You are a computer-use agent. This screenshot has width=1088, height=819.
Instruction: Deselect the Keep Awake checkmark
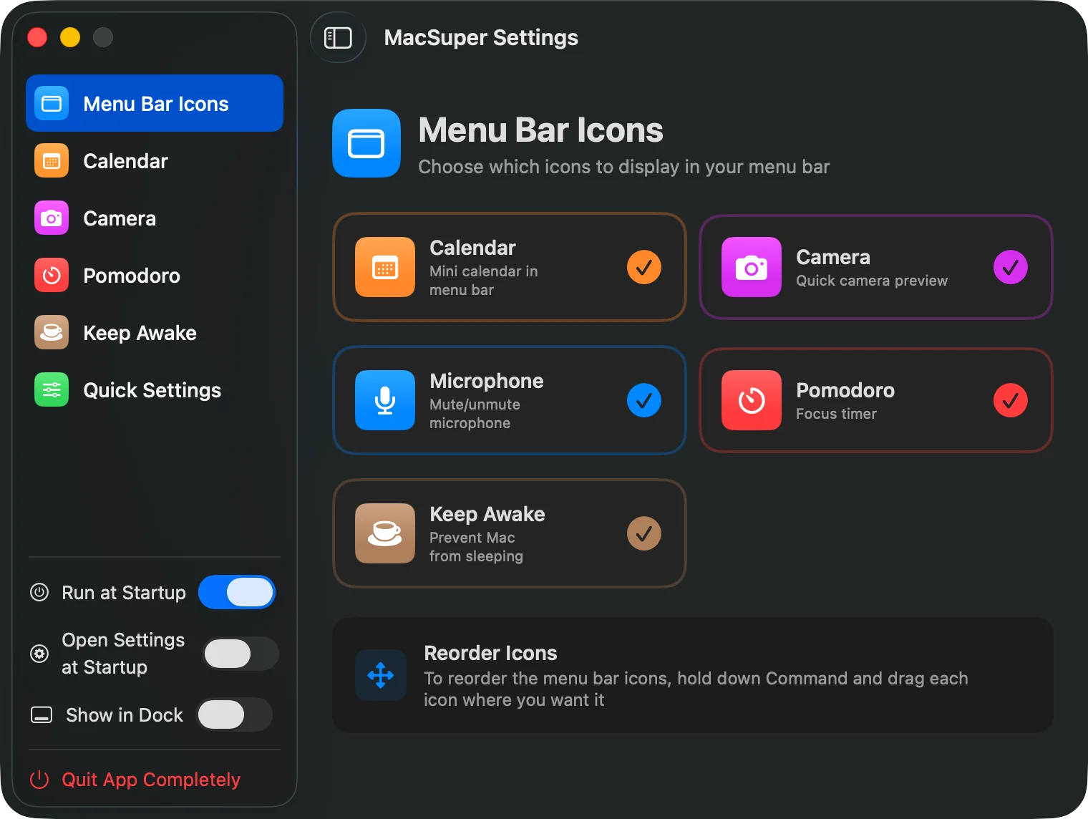(x=643, y=533)
